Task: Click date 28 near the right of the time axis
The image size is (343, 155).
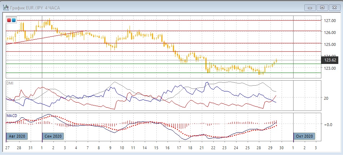Action: (259, 148)
